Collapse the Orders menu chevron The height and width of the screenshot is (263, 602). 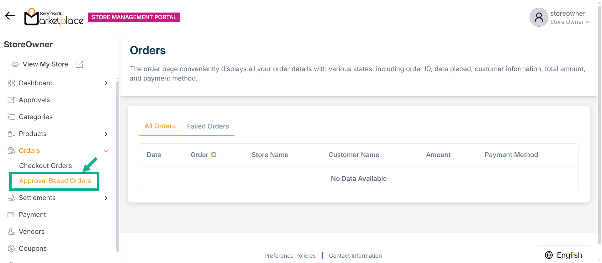tap(106, 151)
